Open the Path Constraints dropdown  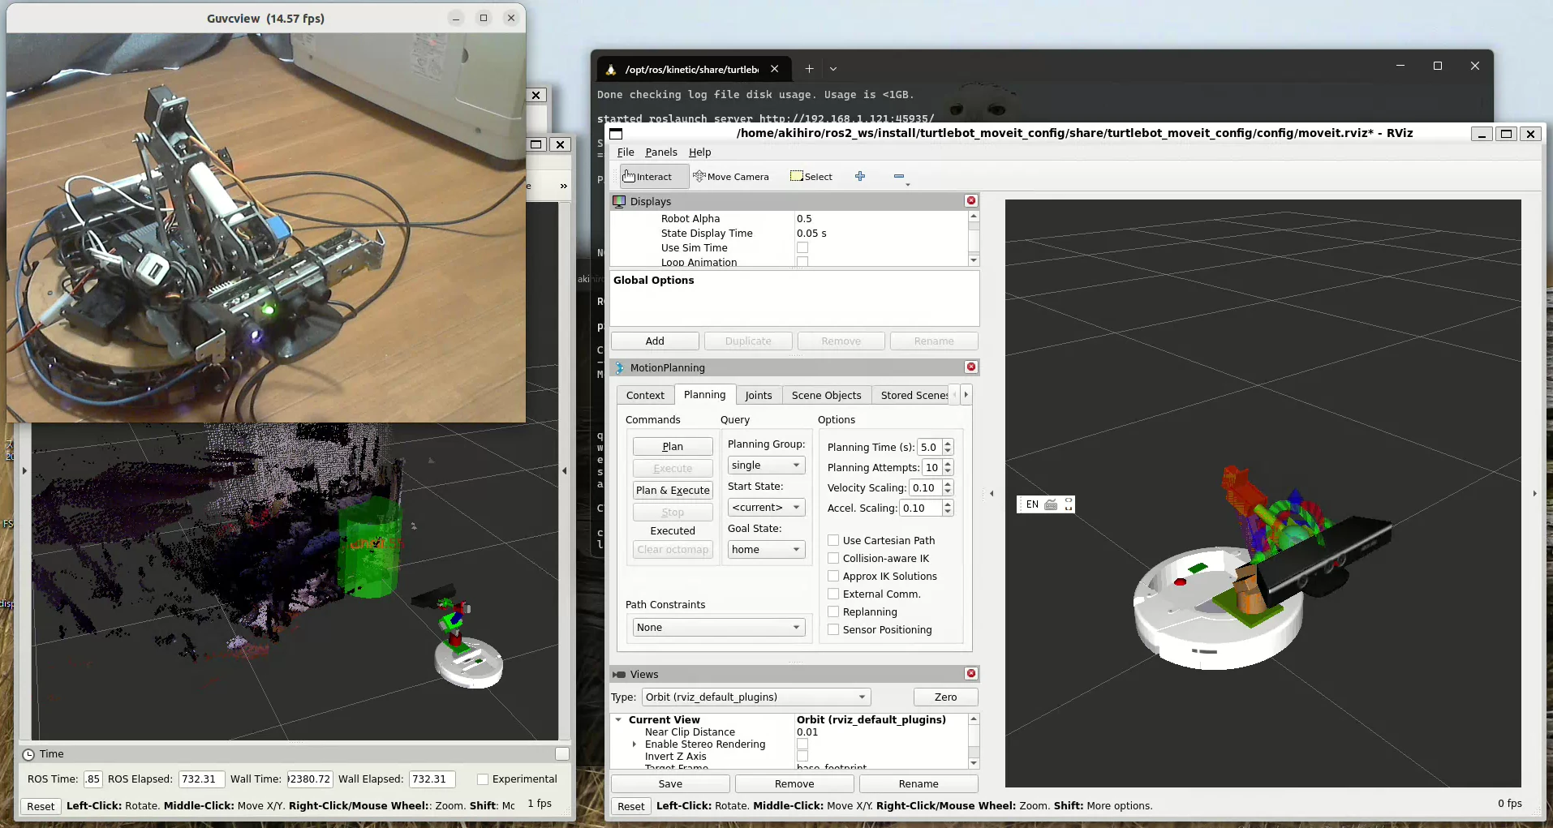point(718,628)
